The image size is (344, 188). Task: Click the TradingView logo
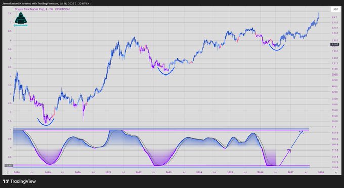pyautogui.click(x=19, y=181)
